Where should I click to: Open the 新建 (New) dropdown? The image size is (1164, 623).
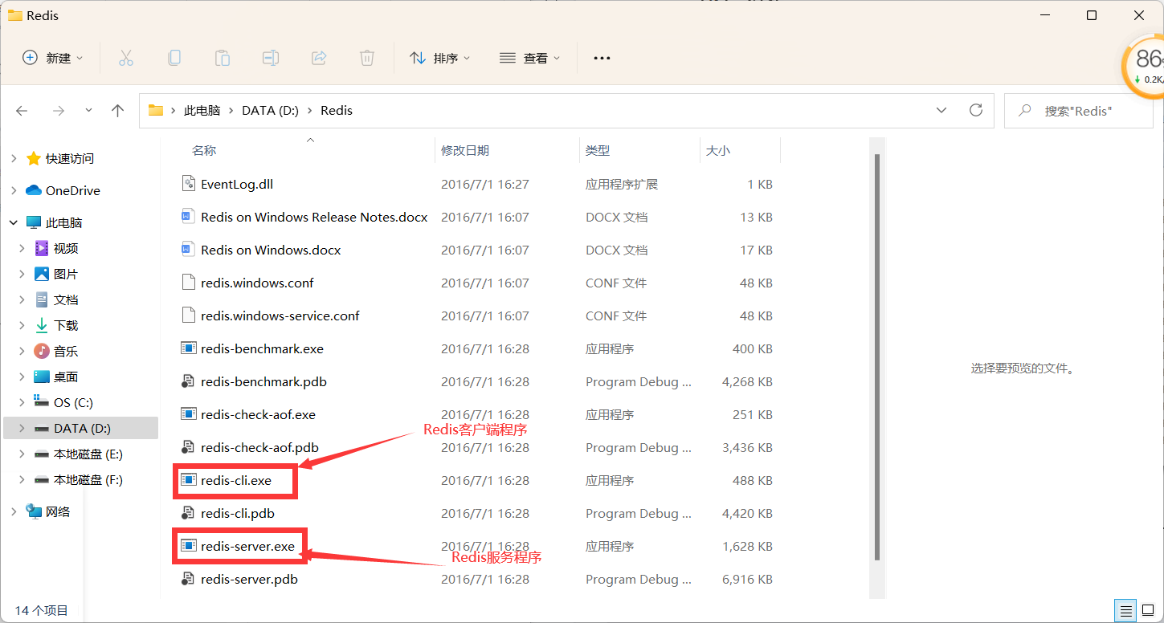click(53, 58)
